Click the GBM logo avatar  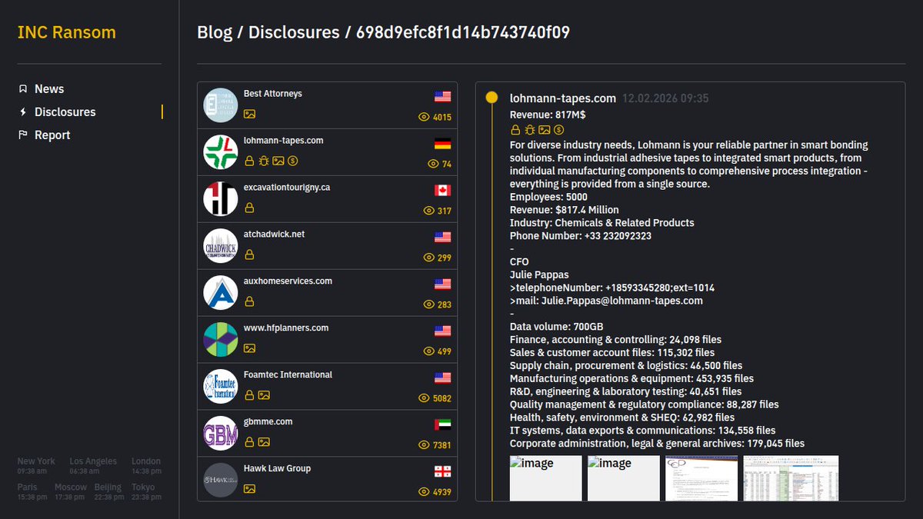click(221, 434)
